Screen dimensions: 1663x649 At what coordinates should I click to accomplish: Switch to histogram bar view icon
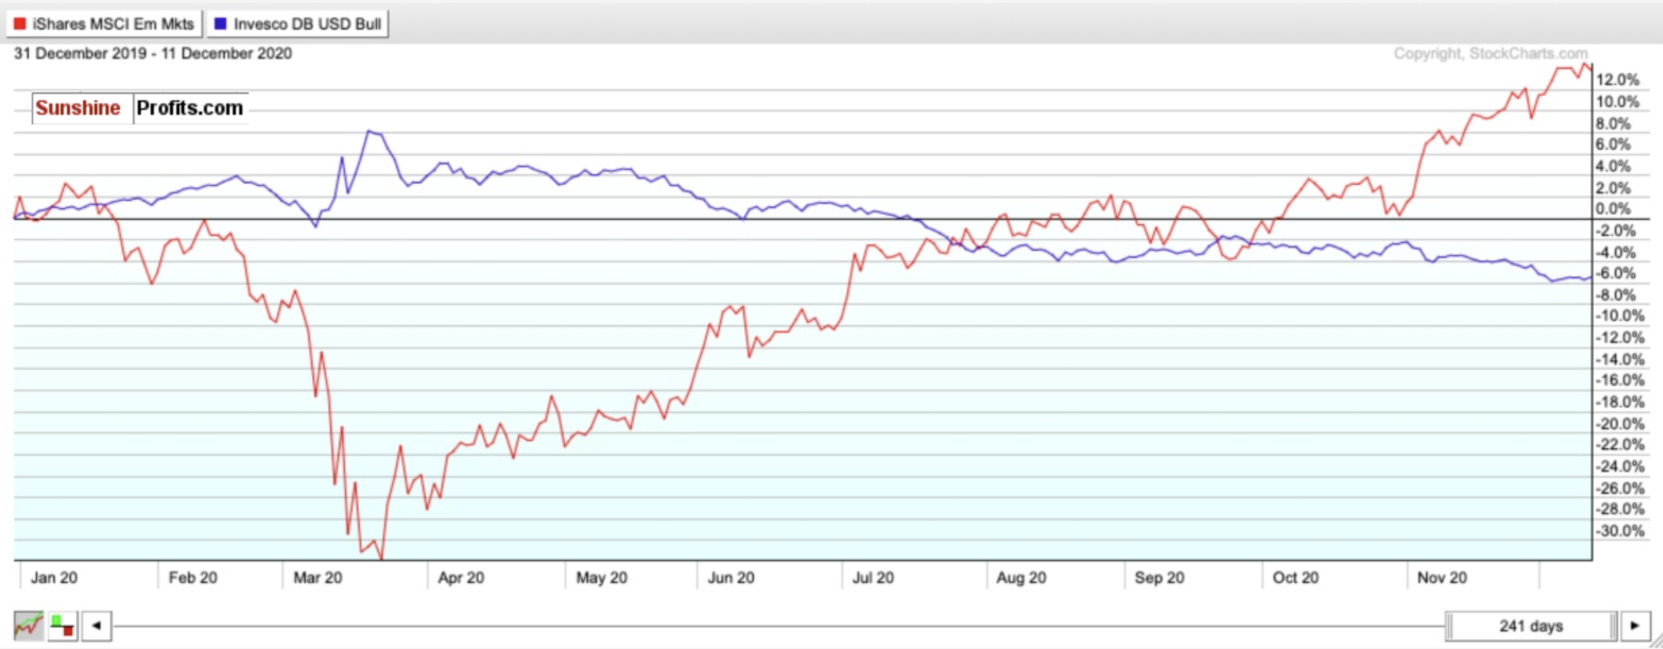tap(63, 625)
